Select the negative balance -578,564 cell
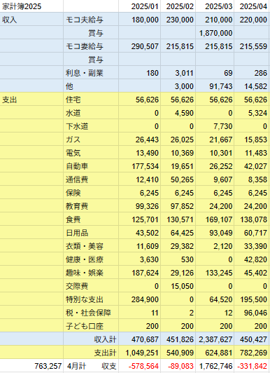Screen dimensions: 270x373 [139, 366]
